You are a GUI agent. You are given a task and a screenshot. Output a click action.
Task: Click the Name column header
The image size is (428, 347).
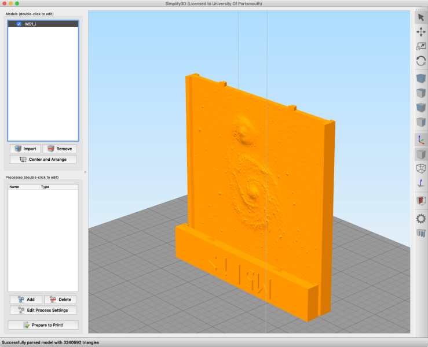click(24, 187)
